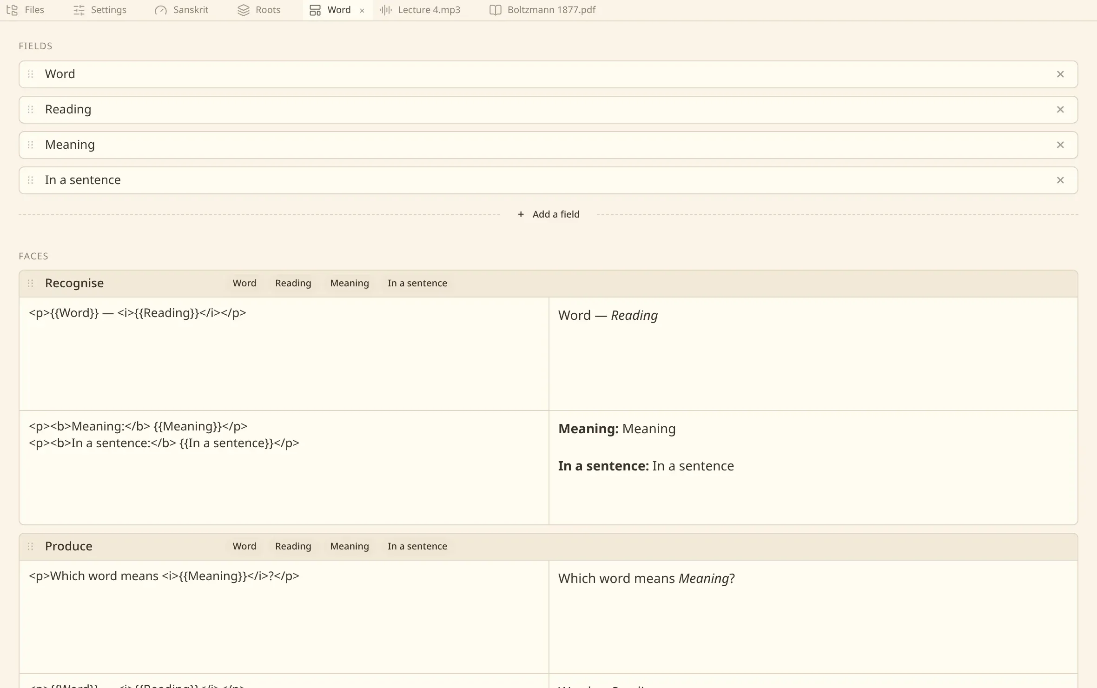
Task: Remove the Reading field
Action: click(x=1060, y=110)
